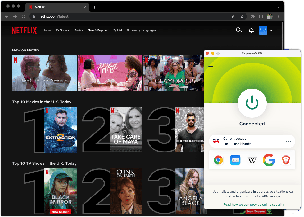The width and height of the screenshot is (304, 217).
Task: Launch Chrome shortcut in ExpressVPN
Action: point(218,160)
